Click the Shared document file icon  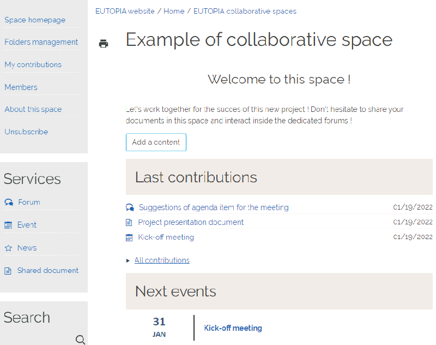[x=8, y=271]
